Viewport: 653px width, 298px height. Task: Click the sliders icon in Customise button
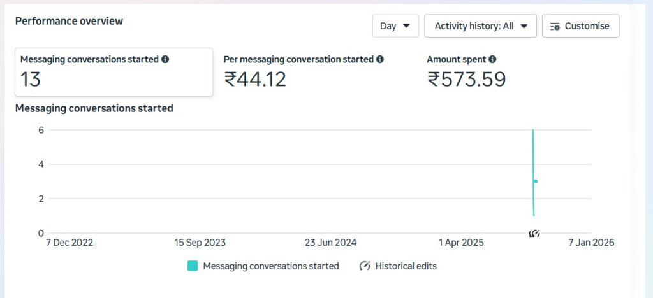tap(555, 27)
